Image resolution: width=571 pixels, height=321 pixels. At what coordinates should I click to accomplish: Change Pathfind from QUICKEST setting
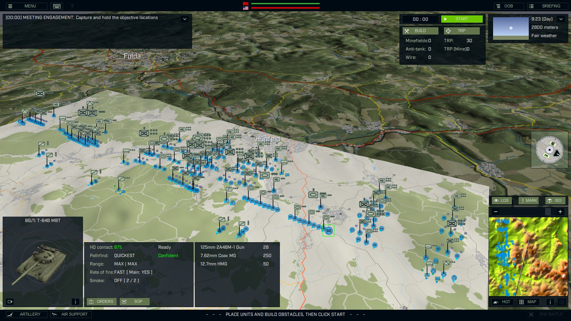tap(124, 255)
